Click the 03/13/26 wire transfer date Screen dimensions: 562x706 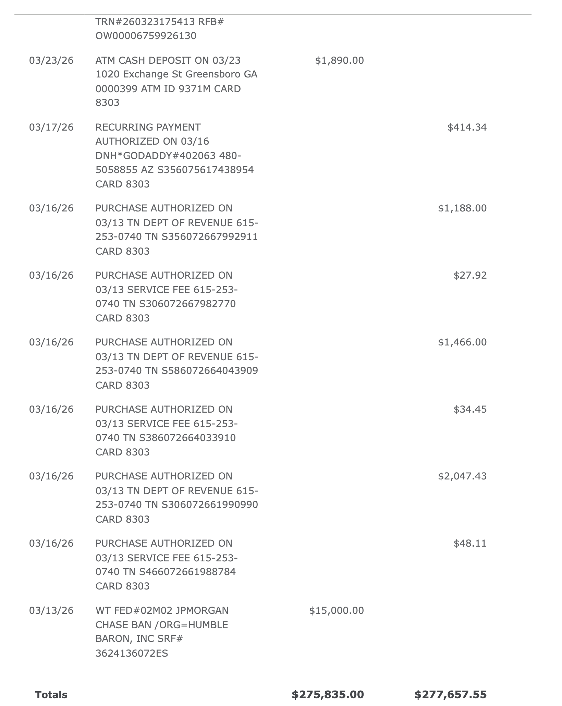click(x=51, y=611)
